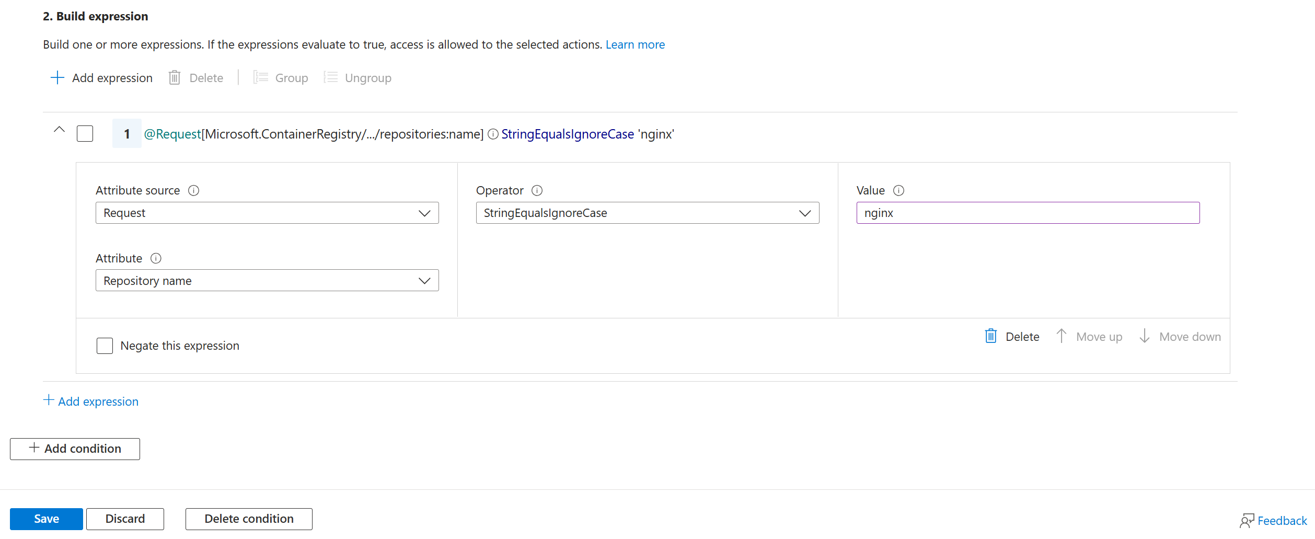The image size is (1315, 539).
Task: Click the info icon beside Value label
Action: [x=899, y=191]
